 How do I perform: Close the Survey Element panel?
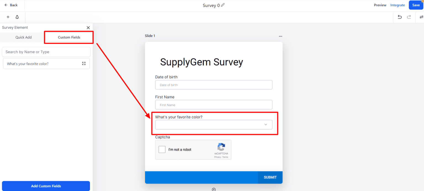(x=88, y=28)
